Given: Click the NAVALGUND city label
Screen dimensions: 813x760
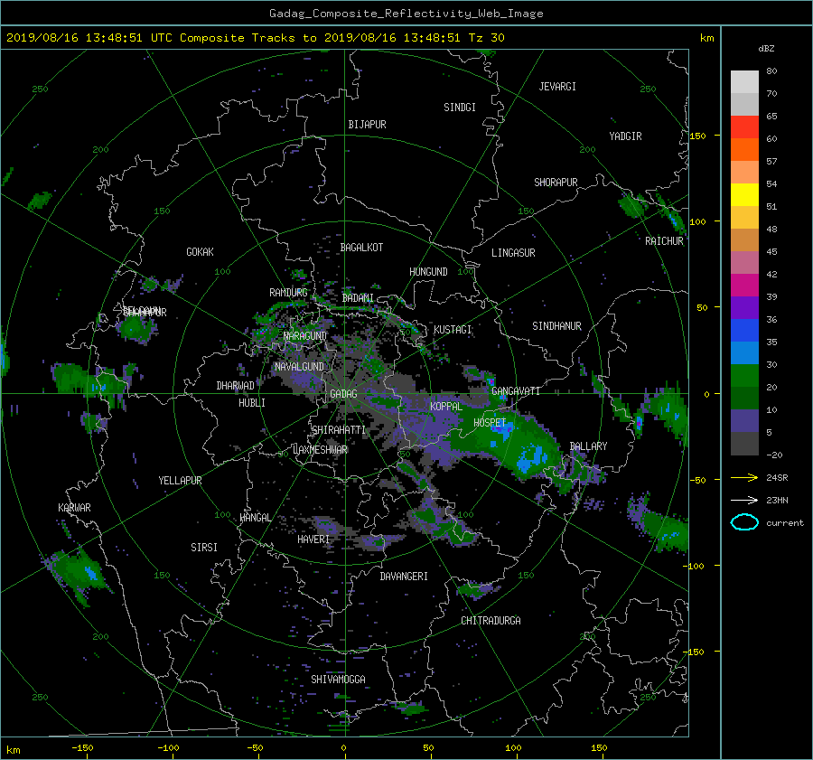Looking at the screenshot, I should pos(299,367).
